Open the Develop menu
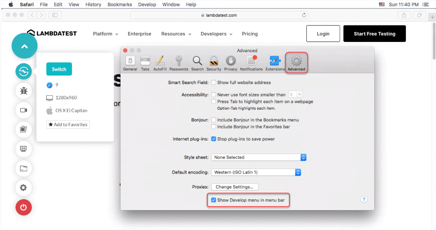The image size is (436, 230). point(147,4)
